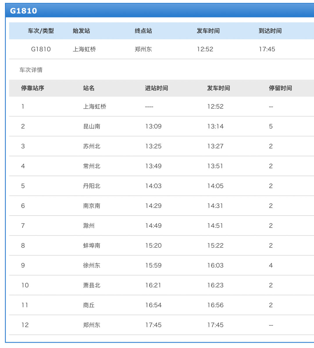The height and width of the screenshot is (348, 314).
Task: Click the 站名 column header
Action: [x=89, y=88]
